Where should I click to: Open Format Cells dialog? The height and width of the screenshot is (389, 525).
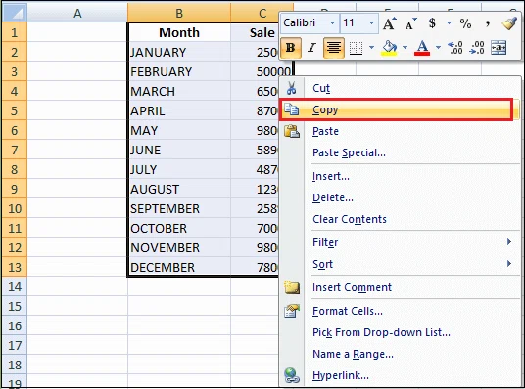click(400, 311)
